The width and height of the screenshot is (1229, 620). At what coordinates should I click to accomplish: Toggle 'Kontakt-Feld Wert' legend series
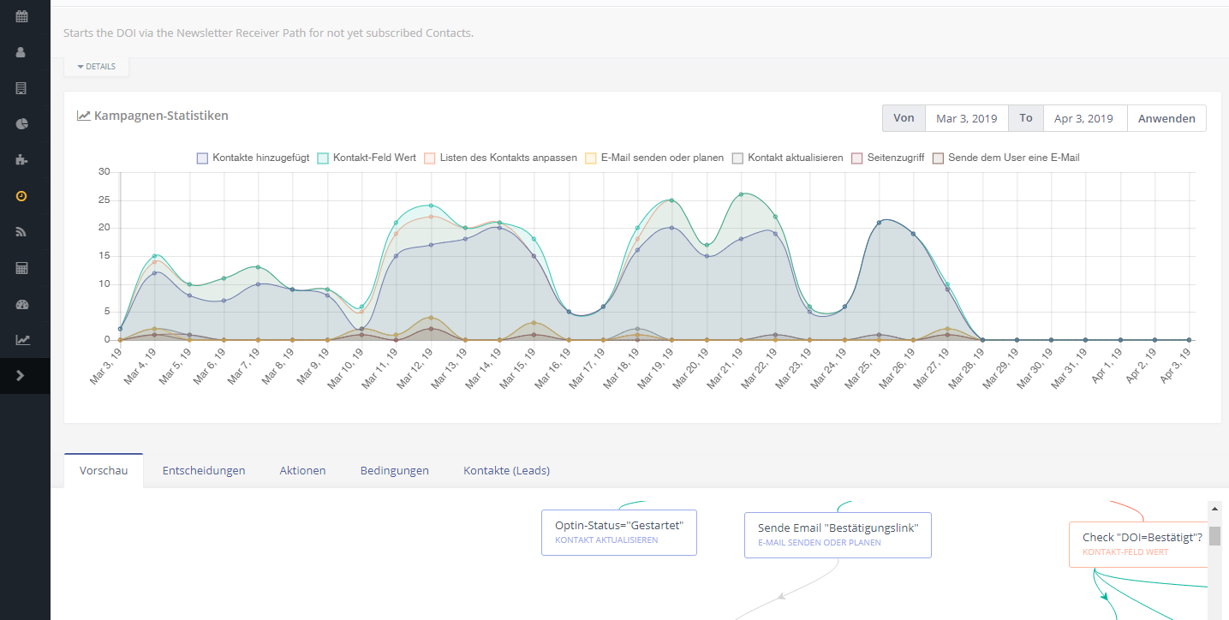pyautogui.click(x=367, y=158)
